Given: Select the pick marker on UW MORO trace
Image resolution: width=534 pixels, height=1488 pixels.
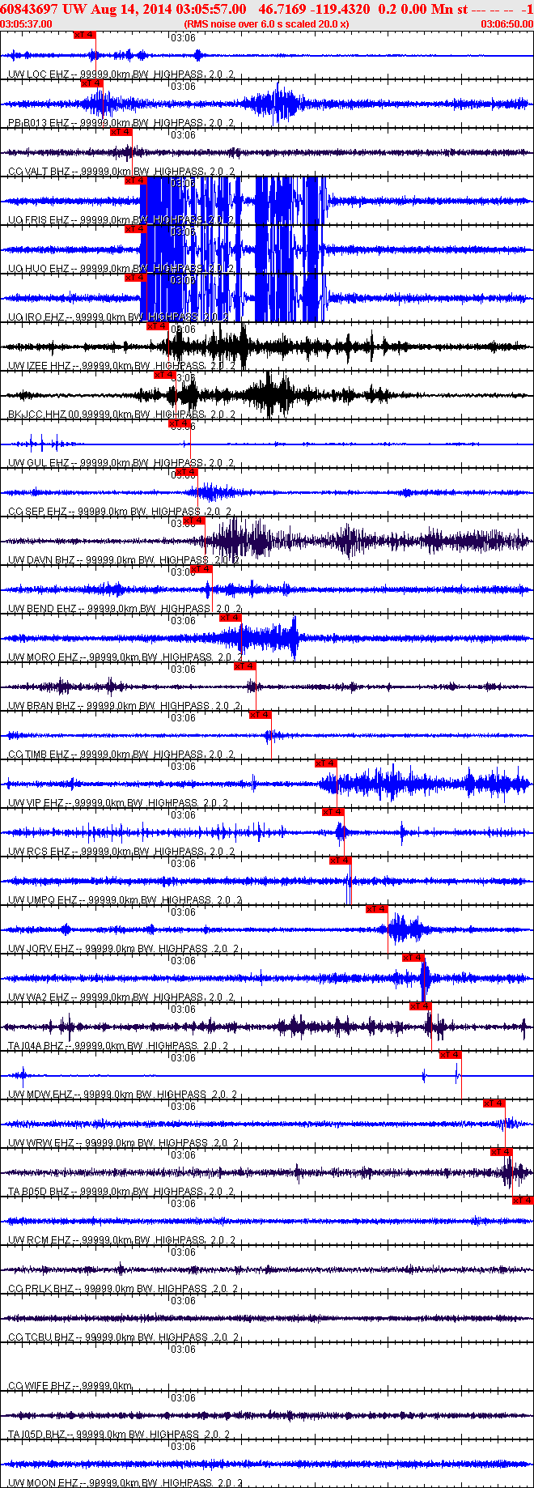Looking at the screenshot, I should 230,618.
